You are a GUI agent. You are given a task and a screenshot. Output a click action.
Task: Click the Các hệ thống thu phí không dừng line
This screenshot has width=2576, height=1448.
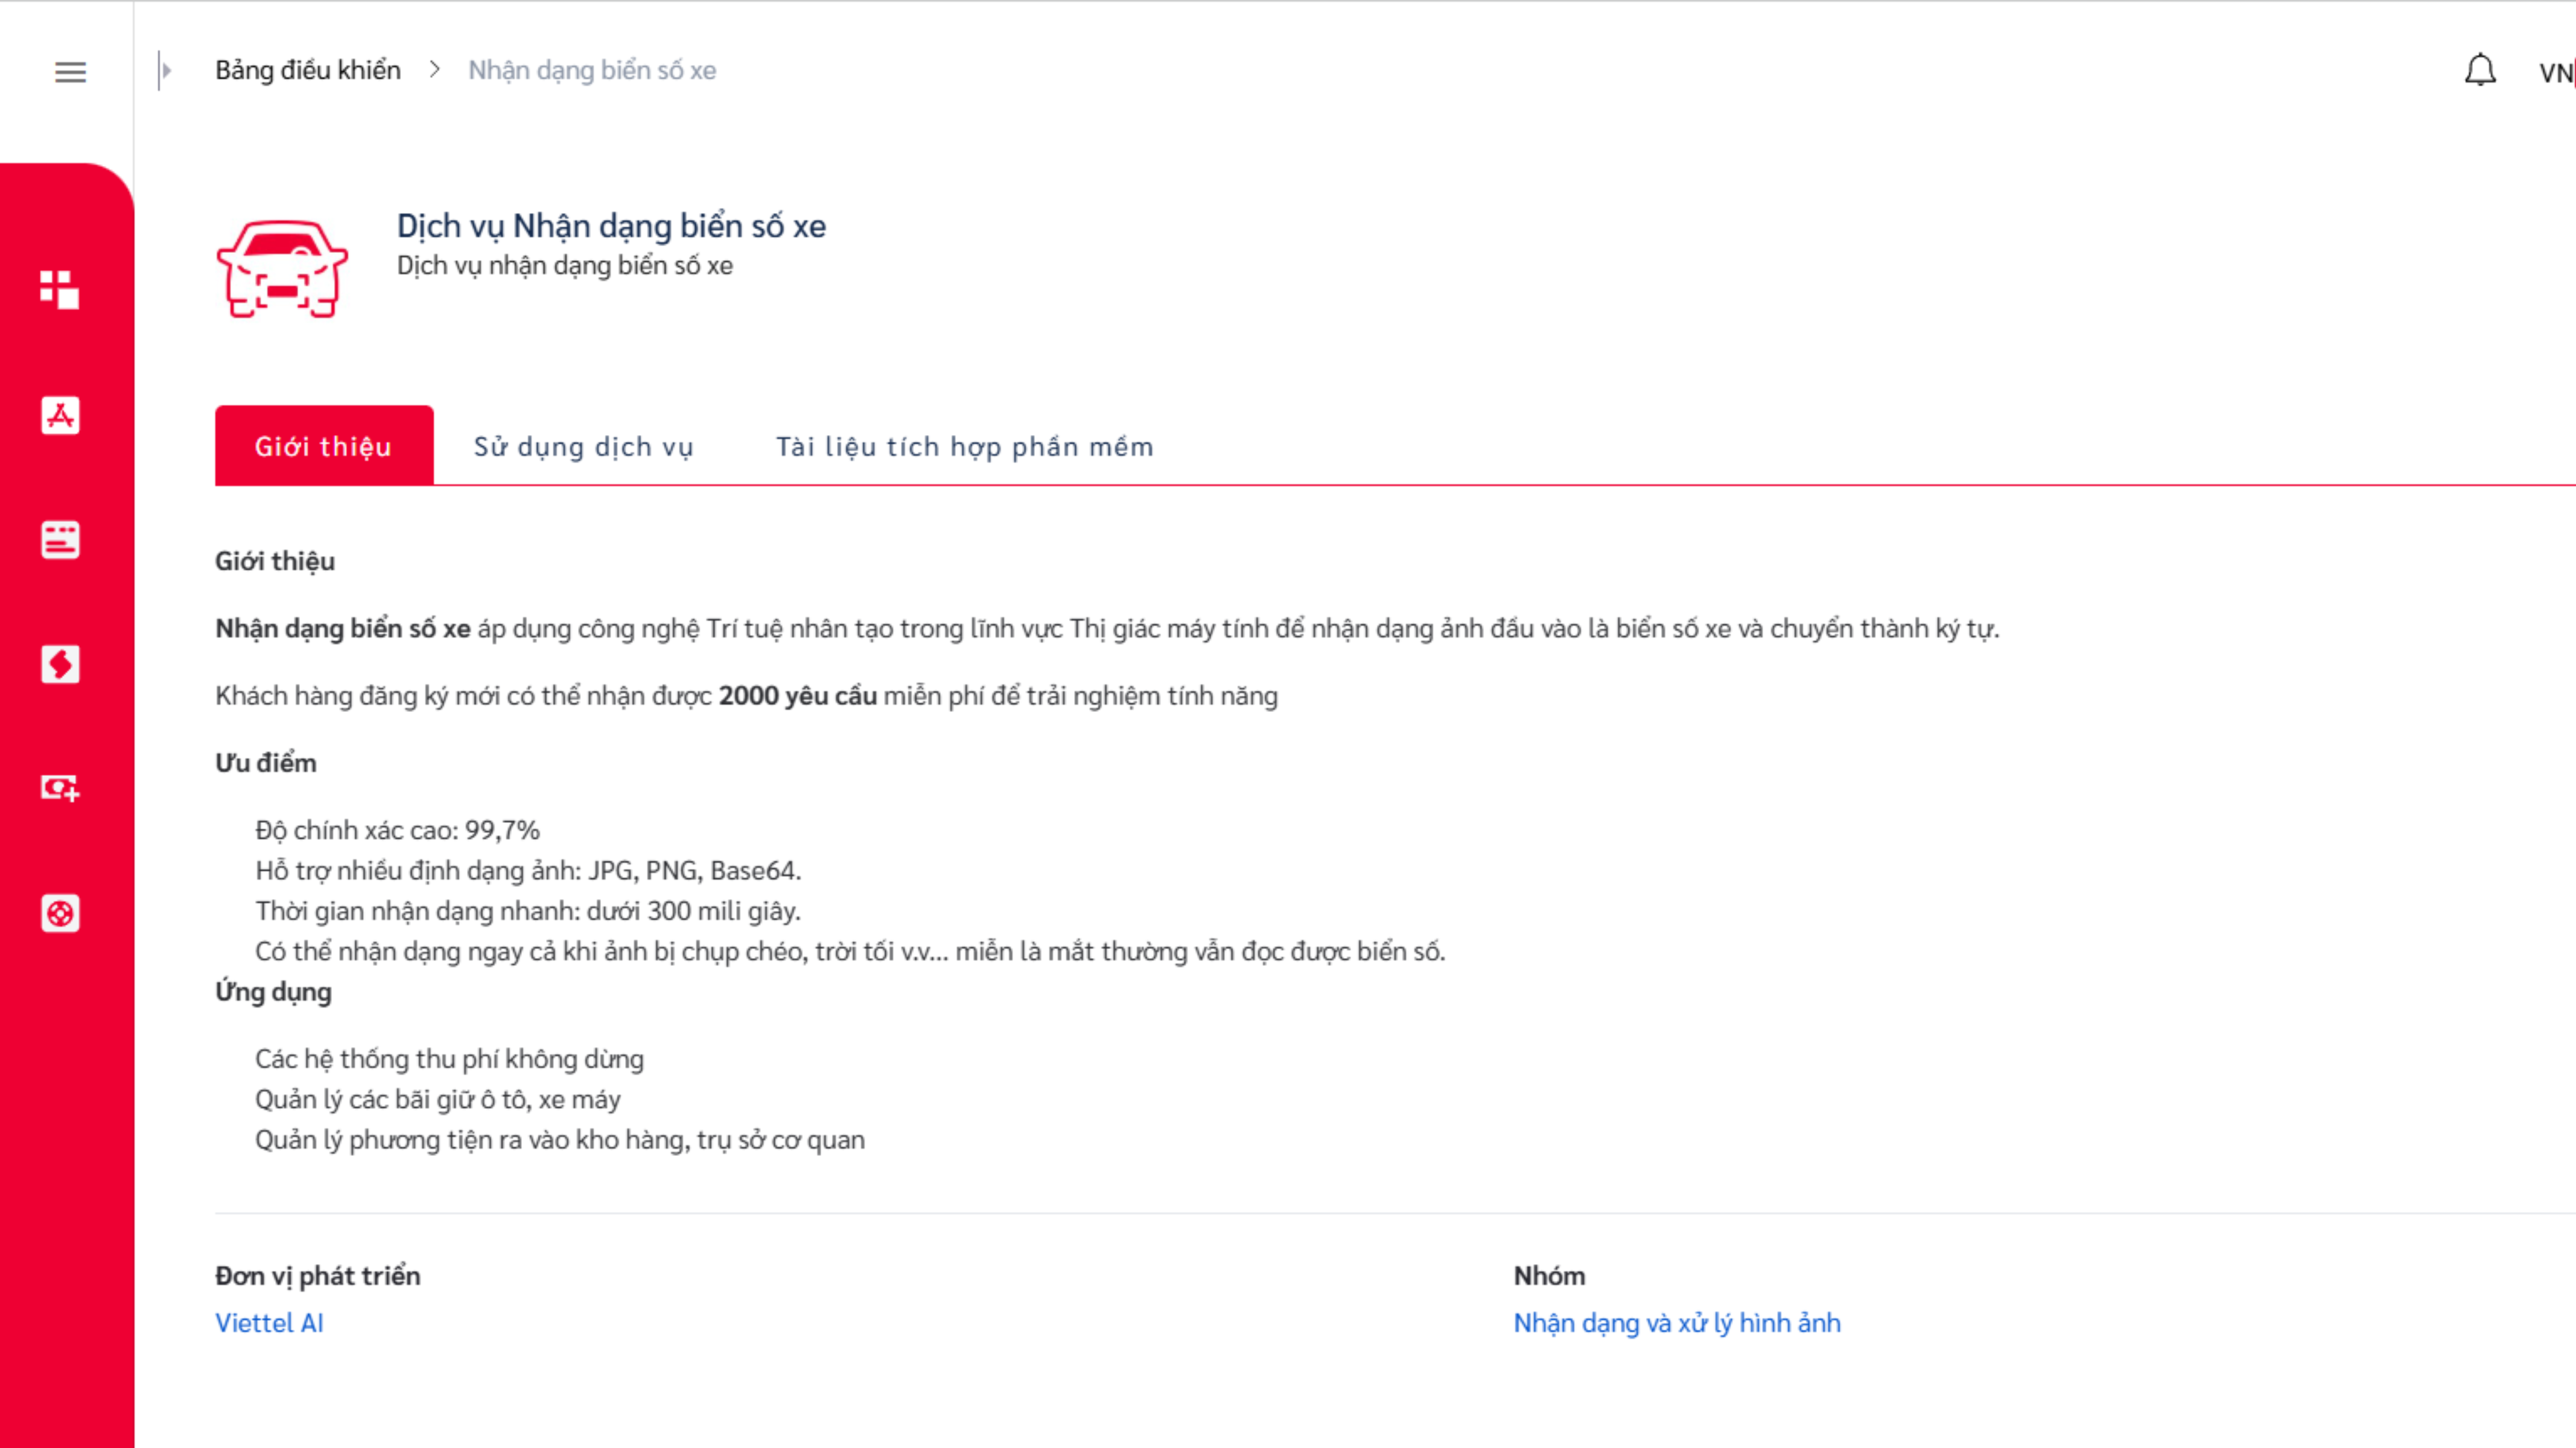449,1059
